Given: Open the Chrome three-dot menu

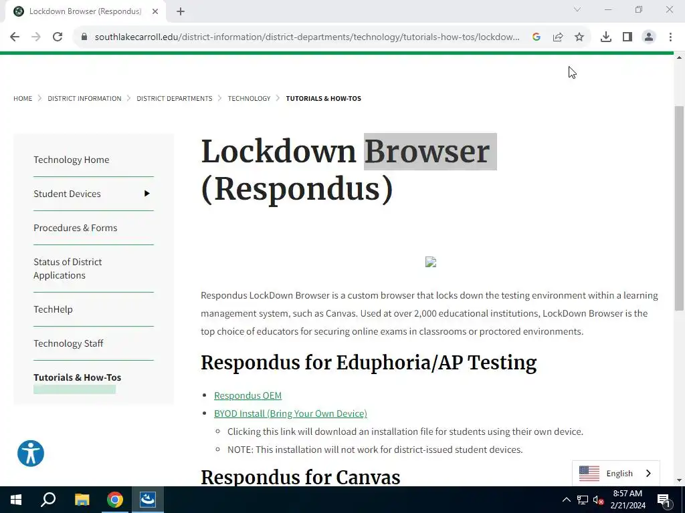Looking at the screenshot, I should coord(670,37).
